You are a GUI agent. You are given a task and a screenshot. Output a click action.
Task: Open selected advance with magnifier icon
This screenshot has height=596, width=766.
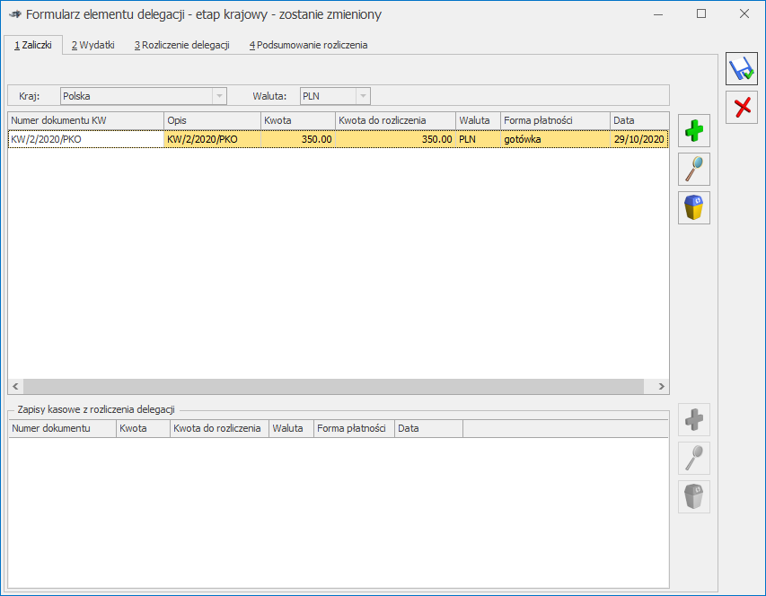click(x=694, y=169)
